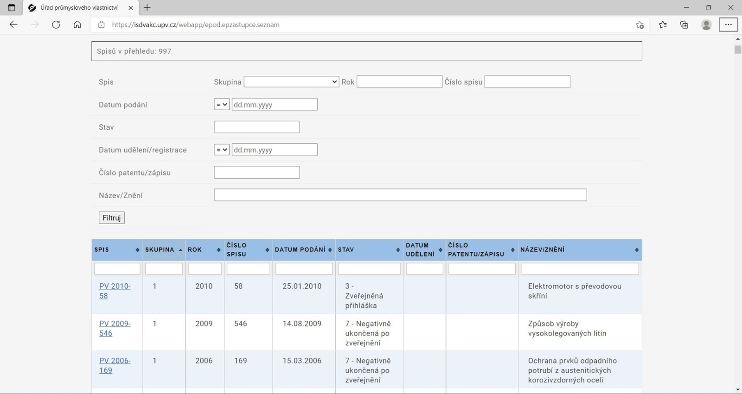This screenshot has width=742, height=394.
Task: Open browser Collections icon
Action: pos(684,25)
